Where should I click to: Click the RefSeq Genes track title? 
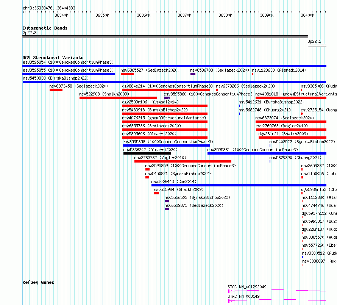click(x=38, y=282)
